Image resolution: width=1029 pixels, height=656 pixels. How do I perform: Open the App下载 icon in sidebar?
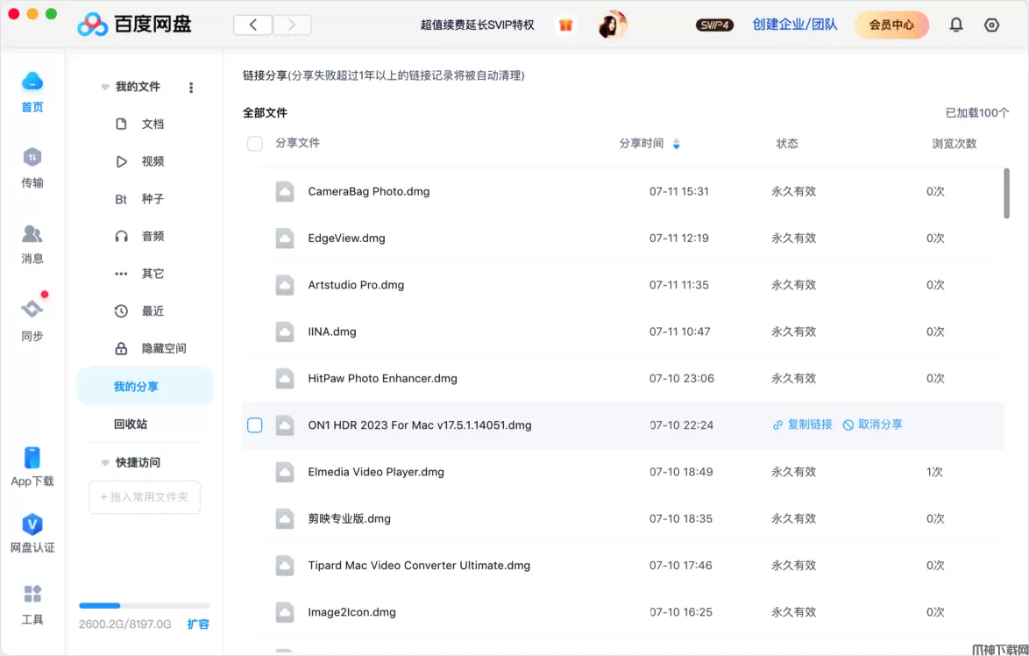coord(32,458)
